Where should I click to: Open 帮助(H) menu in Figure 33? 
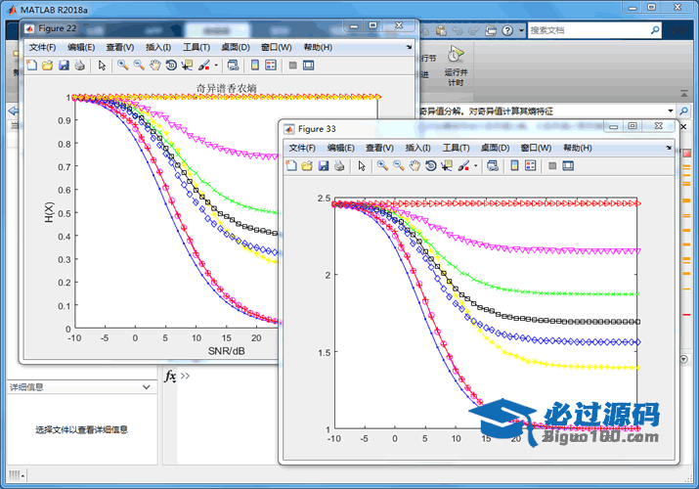[578, 148]
